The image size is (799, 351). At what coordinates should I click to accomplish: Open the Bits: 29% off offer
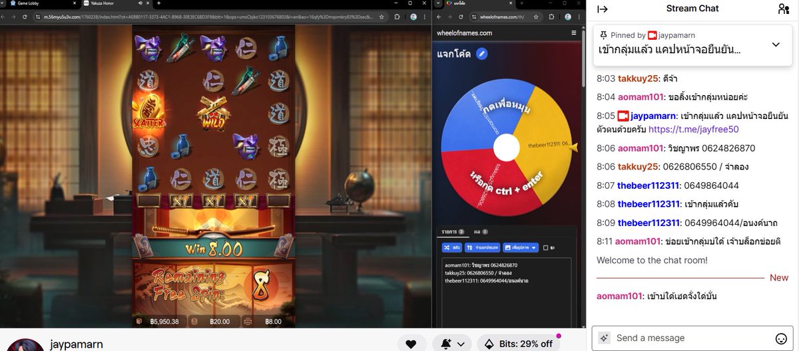click(x=519, y=343)
